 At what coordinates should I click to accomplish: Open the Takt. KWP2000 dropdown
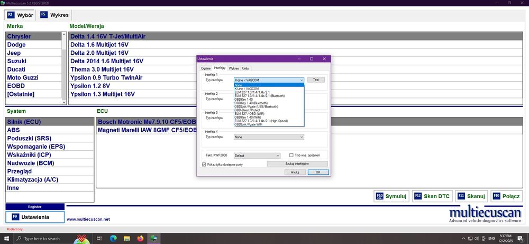point(257,155)
